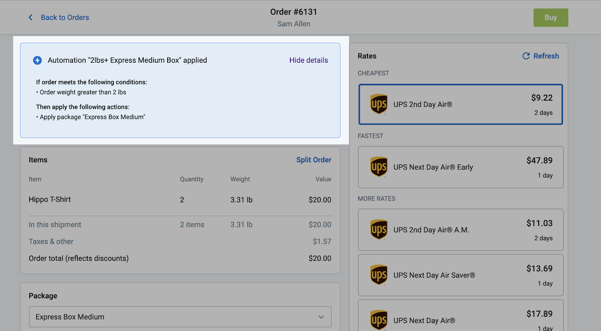The image size is (601, 331).
Task: Click UPS logo on Next Day Air® $17.89 card
Action: pyautogui.click(x=379, y=320)
